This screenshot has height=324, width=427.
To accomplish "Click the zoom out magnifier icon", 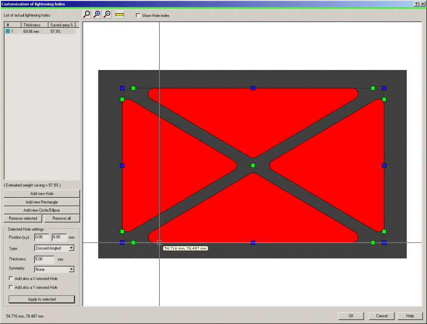I will pos(107,15).
